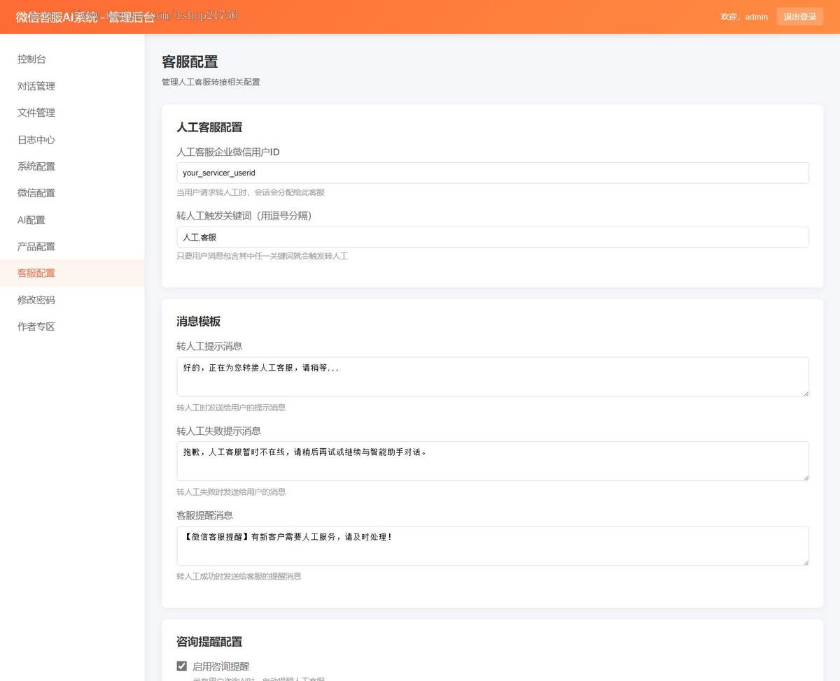Screen dimensions: 840x681
Task: Go to 修改密码 page
Action: pos(72,300)
